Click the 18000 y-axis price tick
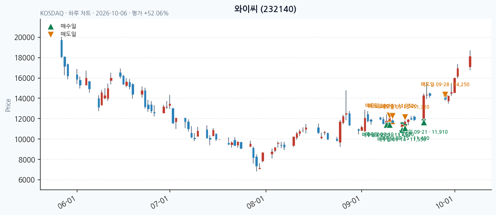Screen dimensions: 496x215 (25, 58)
